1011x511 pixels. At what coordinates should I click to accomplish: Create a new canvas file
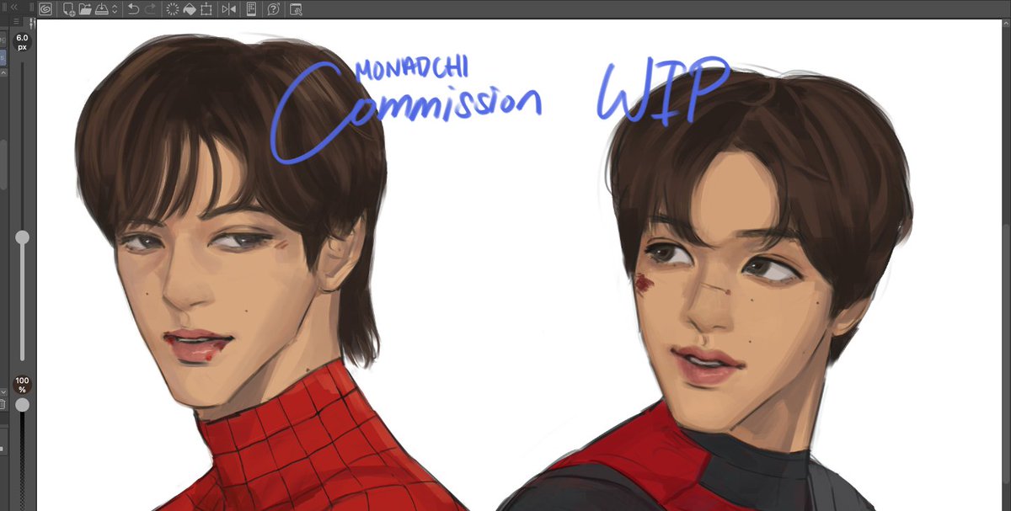tap(69, 10)
